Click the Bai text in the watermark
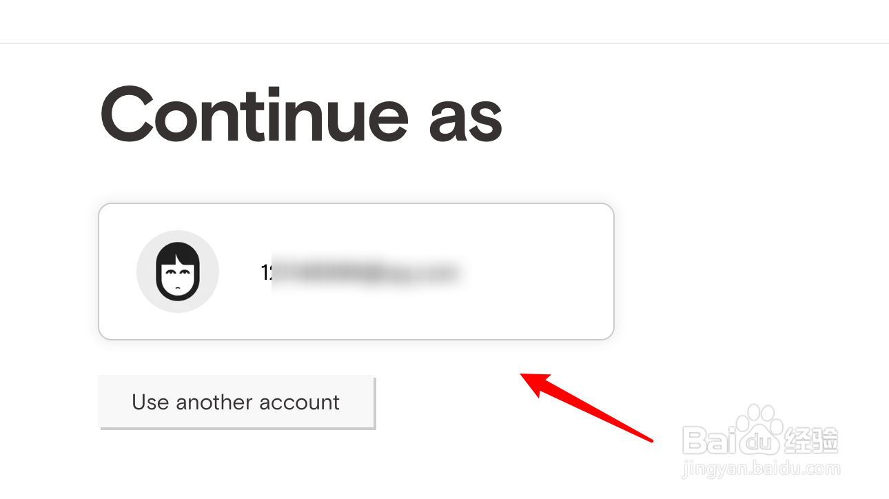The width and height of the screenshot is (889, 499). pyautogui.click(x=707, y=440)
